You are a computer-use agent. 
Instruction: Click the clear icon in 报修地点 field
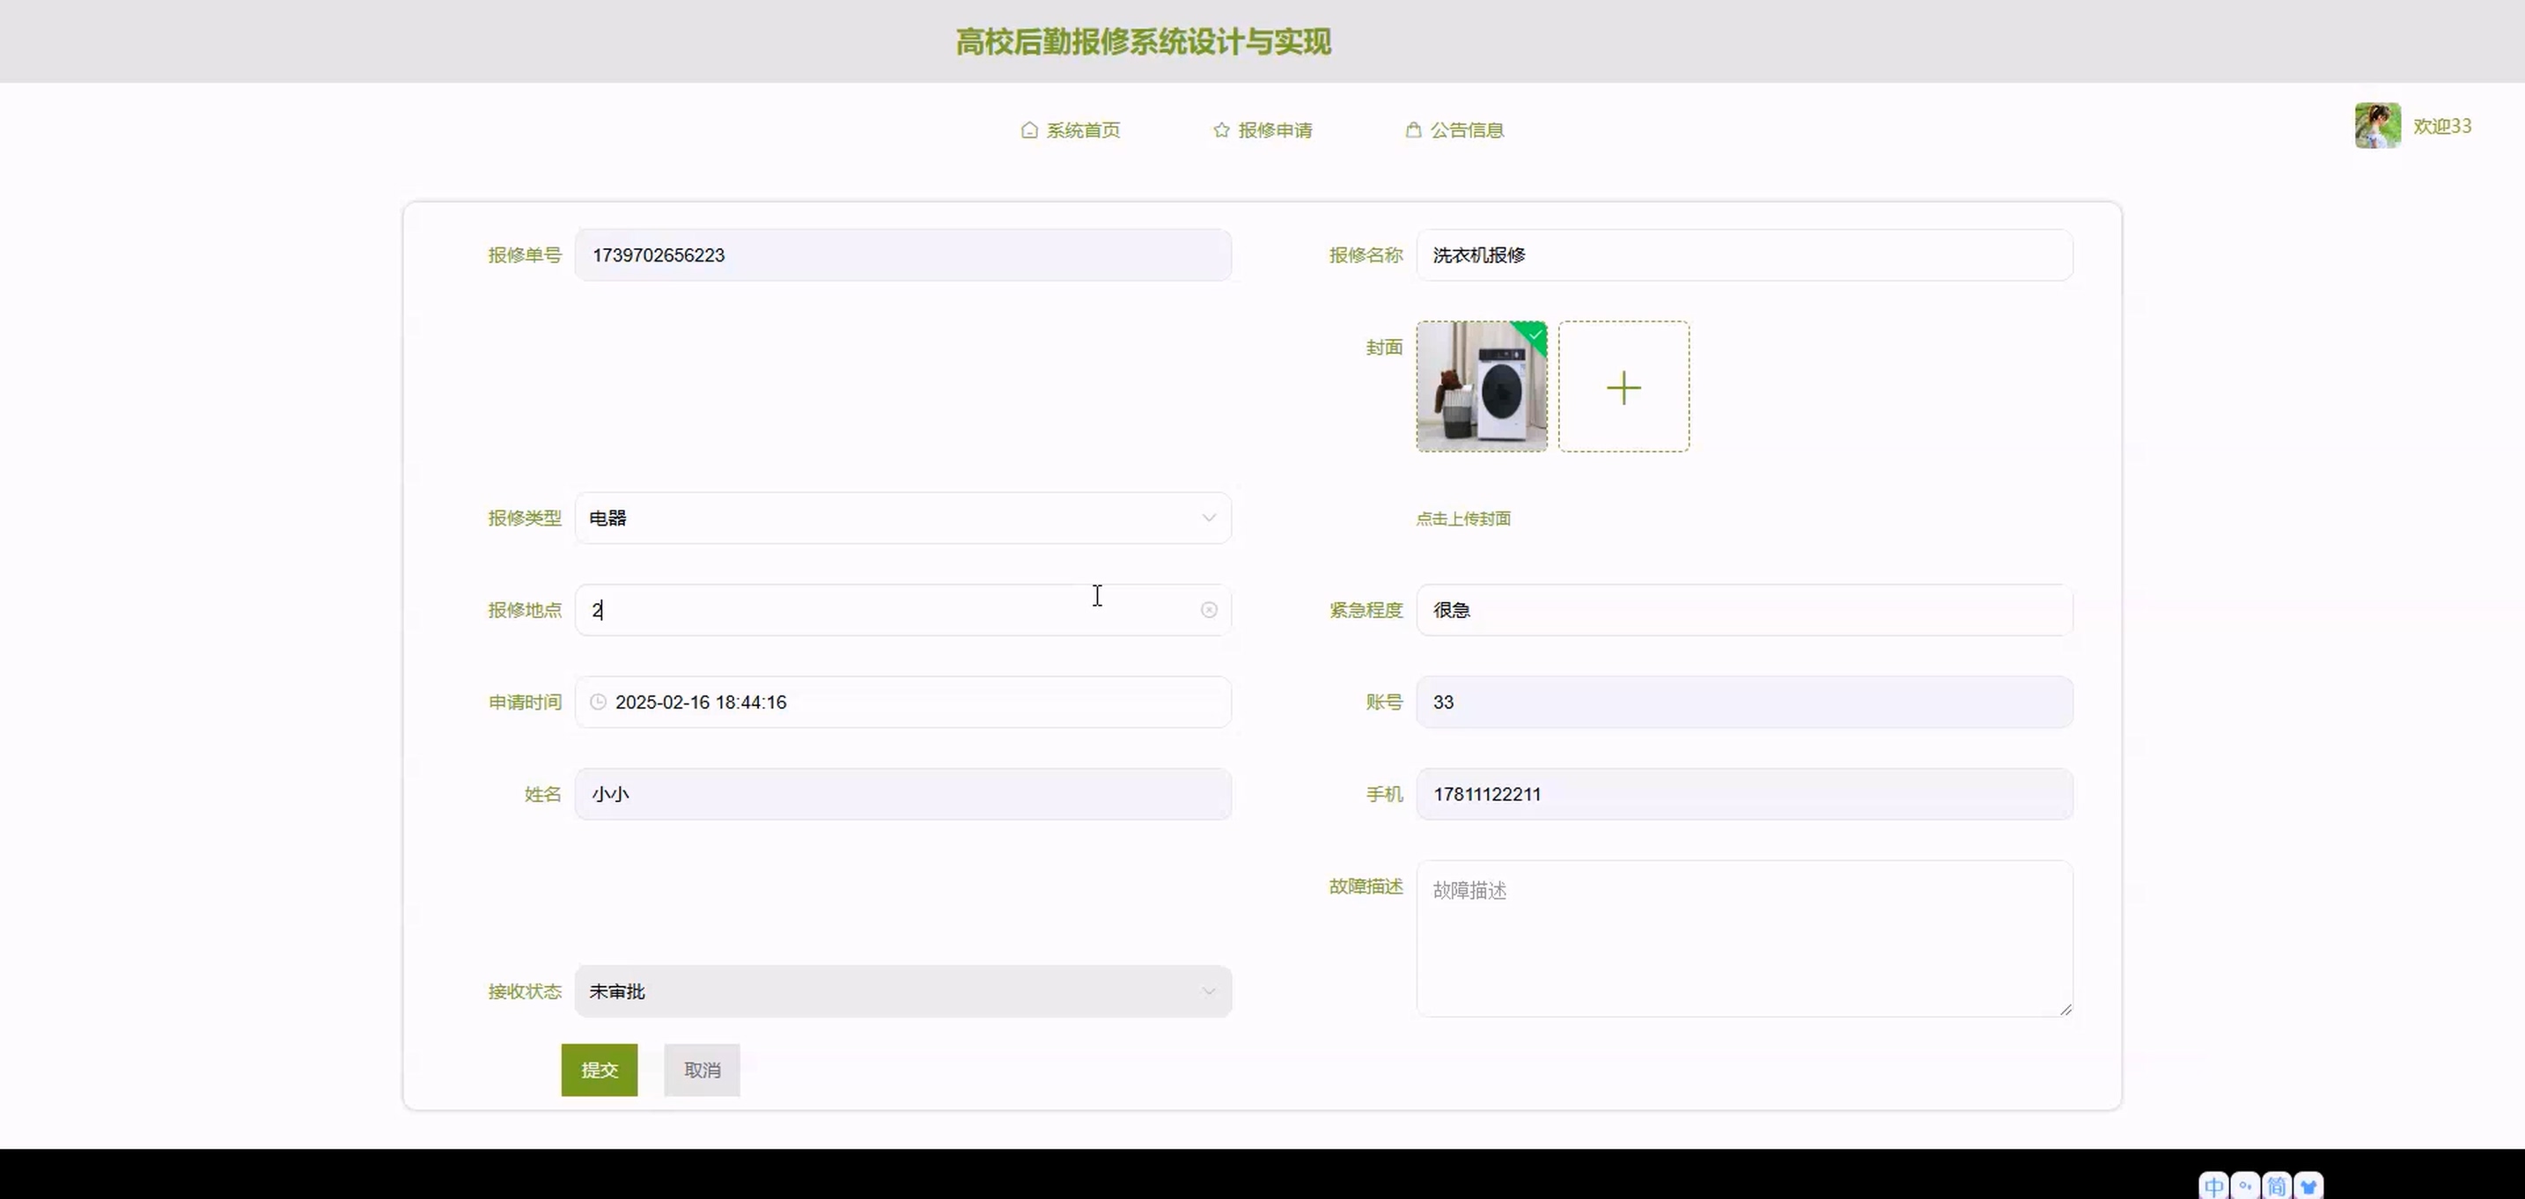pyautogui.click(x=1209, y=610)
